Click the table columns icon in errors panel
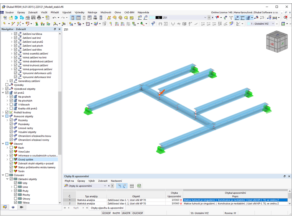This screenshot has height=219, width=292. pos(132,186)
